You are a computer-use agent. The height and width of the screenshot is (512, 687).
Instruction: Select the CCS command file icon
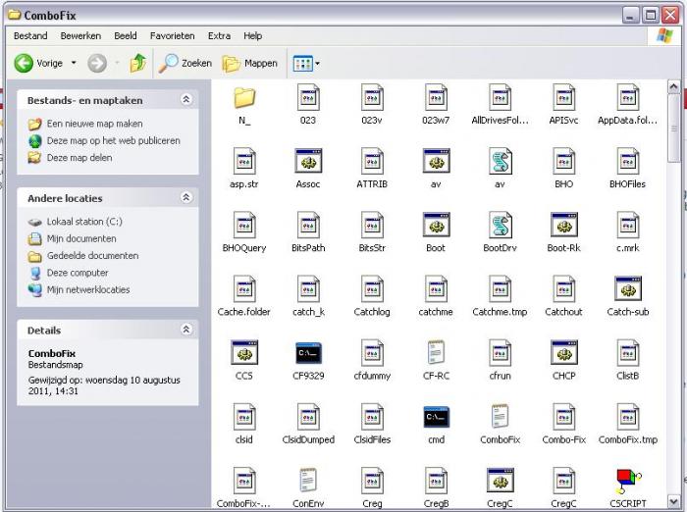(x=244, y=352)
